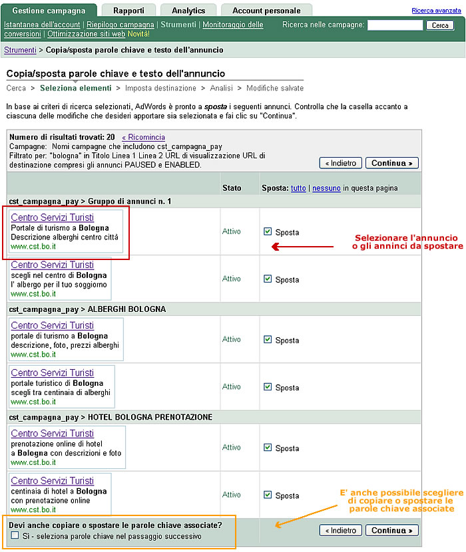Open Istantanea dell'account link
This screenshot has width=466, height=552.
(42, 25)
